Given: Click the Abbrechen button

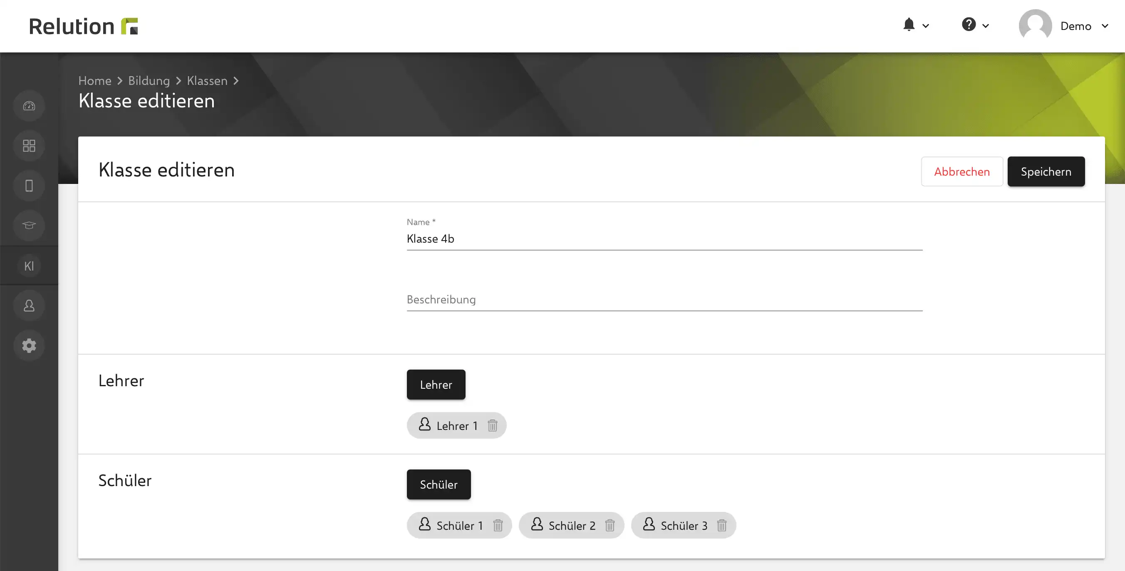Looking at the screenshot, I should coord(961,172).
